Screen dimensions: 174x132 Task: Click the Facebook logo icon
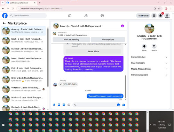point(5,16)
